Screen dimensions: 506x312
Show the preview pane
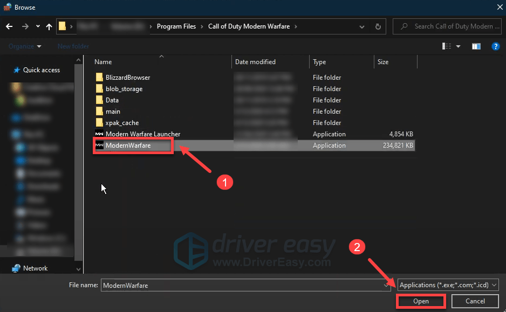(x=476, y=46)
